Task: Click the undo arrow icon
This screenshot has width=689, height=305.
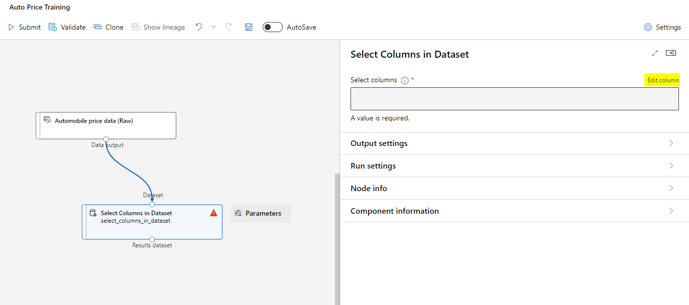Action: 199,27
